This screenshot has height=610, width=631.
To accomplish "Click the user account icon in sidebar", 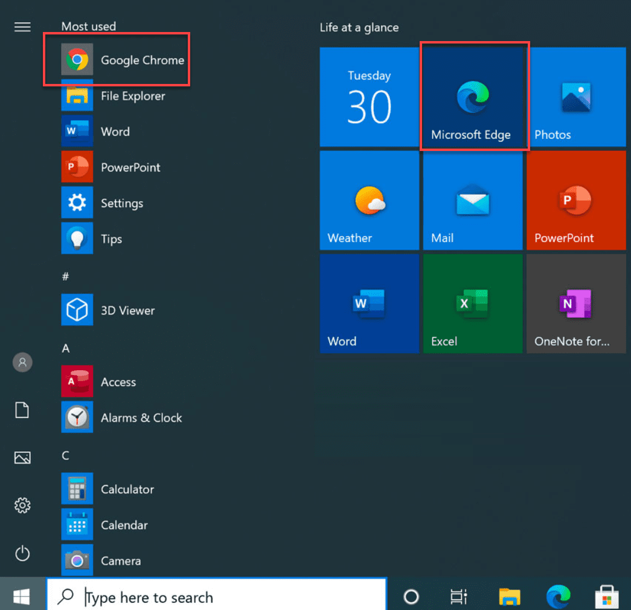I will click(x=22, y=362).
